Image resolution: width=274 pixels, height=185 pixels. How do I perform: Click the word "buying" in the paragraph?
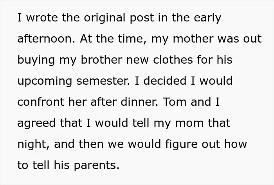(36, 60)
